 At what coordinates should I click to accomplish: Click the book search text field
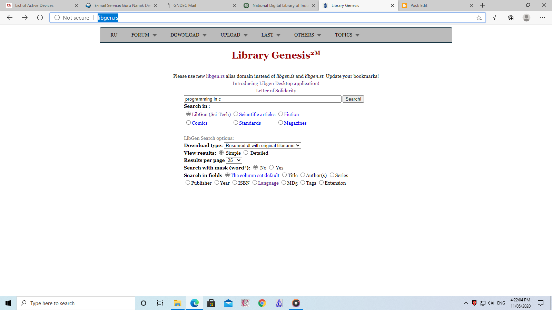point(263,99)
